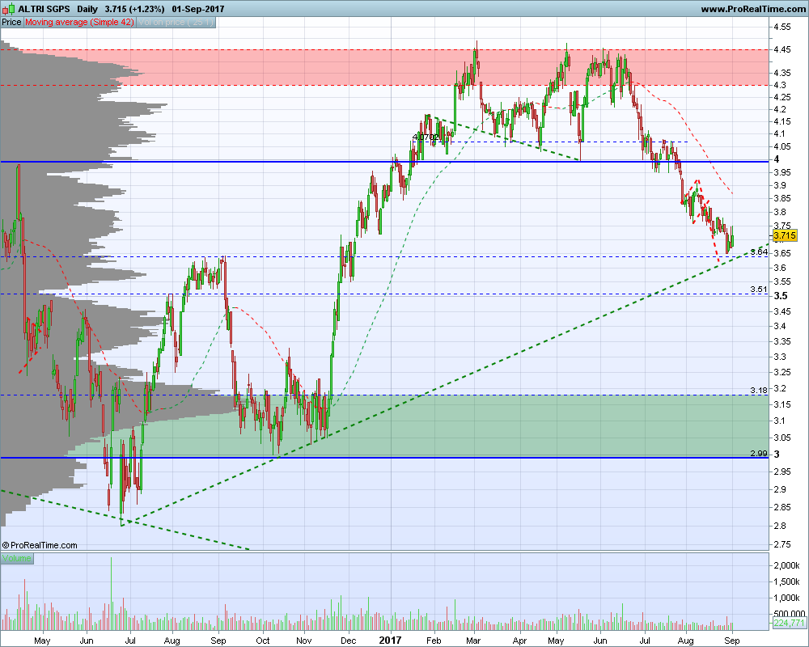Select the 3.18 horizontal level label

tap(759, 390)
